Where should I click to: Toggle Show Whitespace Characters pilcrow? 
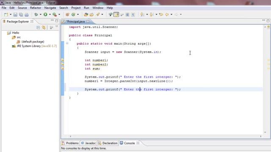(x=133, y=15)
